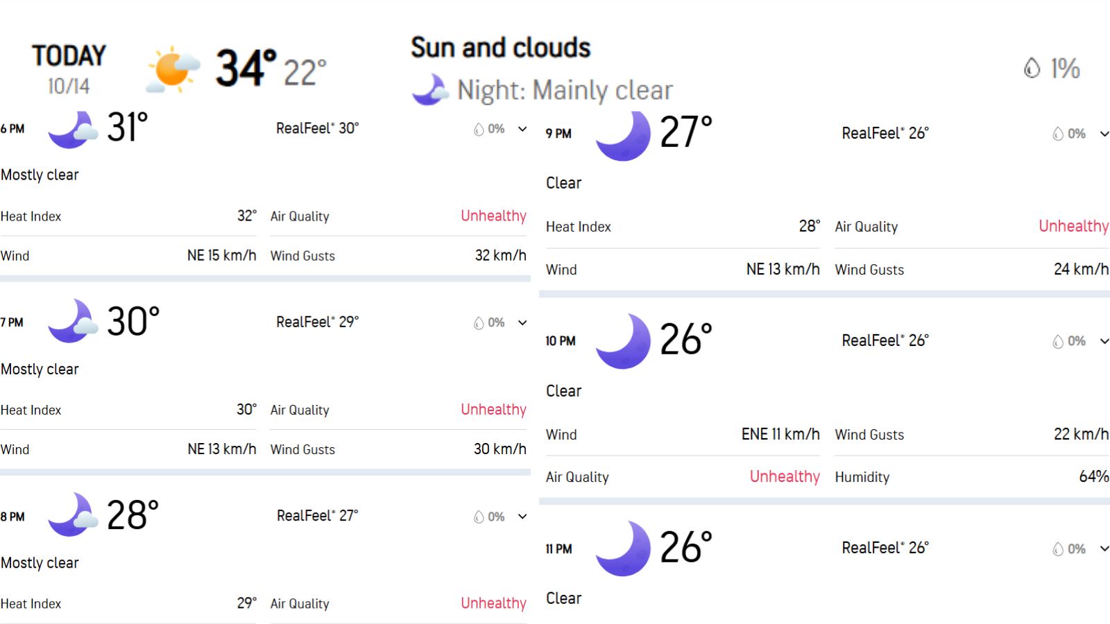Collapse the 10 PM forecast chevron

pyautogui.click(x=1104, y=341)
